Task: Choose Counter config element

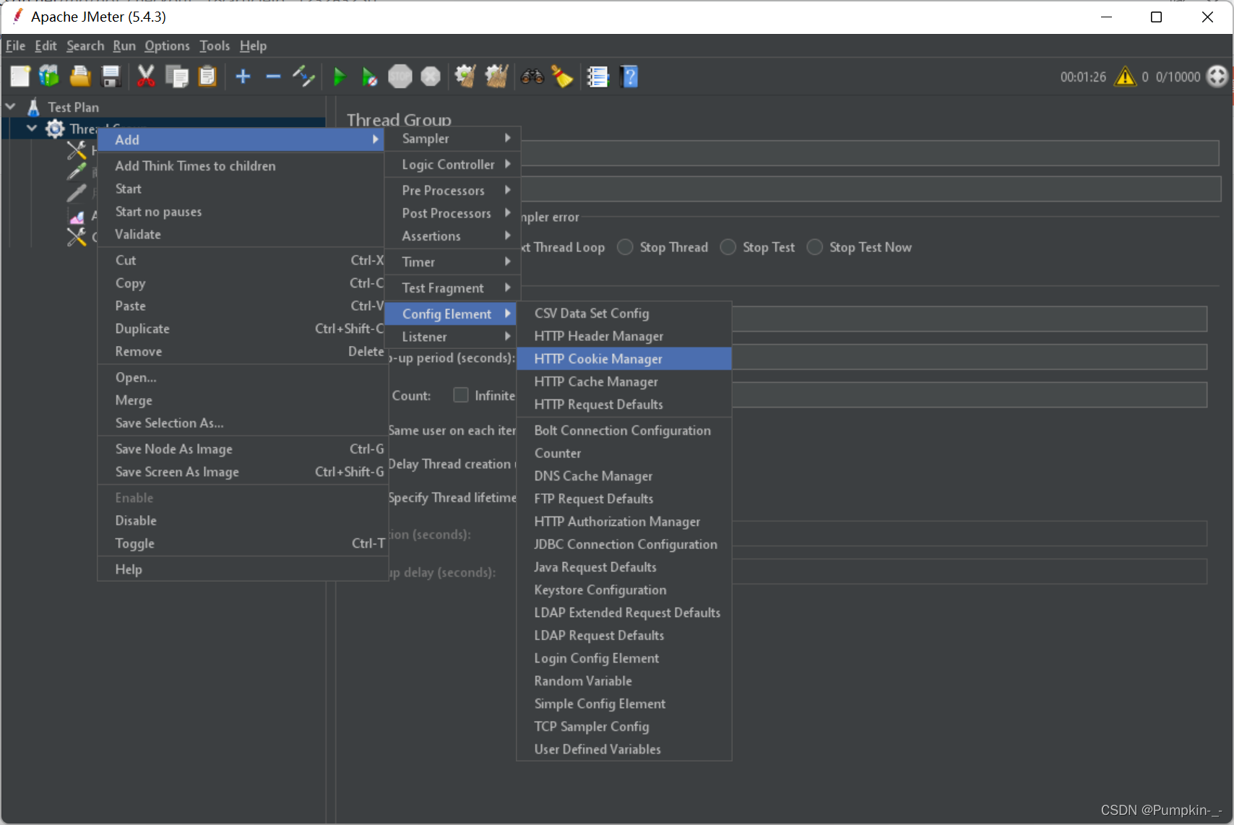Action: [x=624, y=453]
